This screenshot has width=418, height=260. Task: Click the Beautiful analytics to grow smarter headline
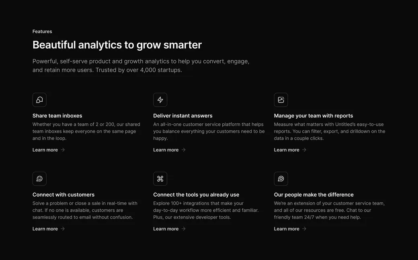[117, 45]
